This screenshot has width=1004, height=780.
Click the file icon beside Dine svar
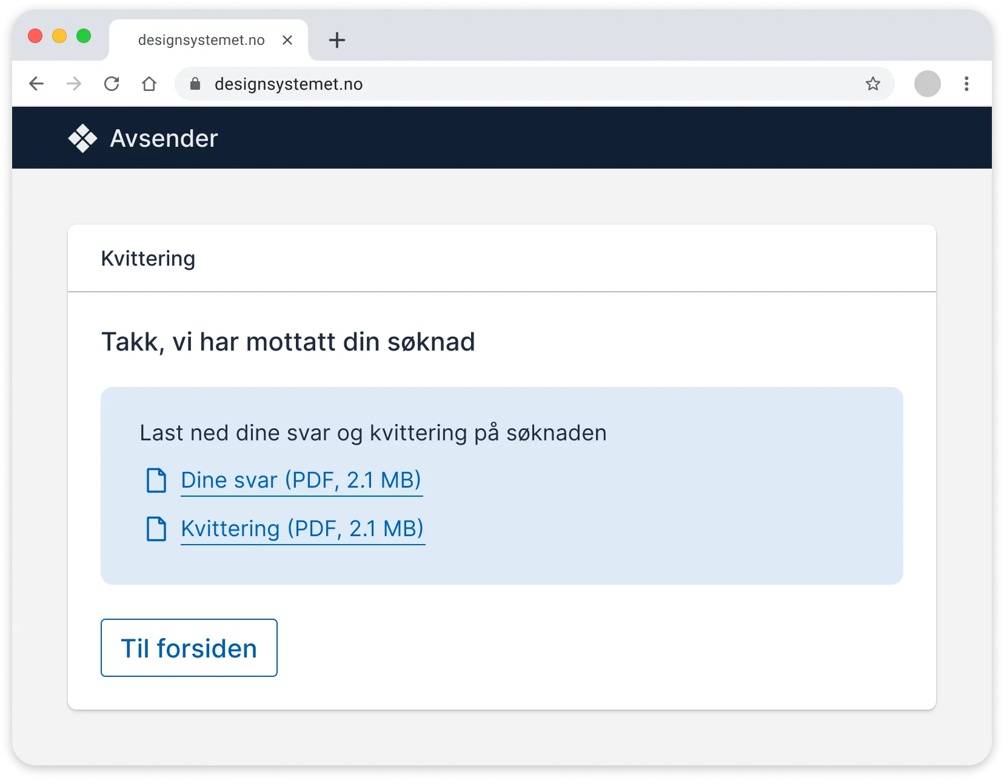pos(156,480)
